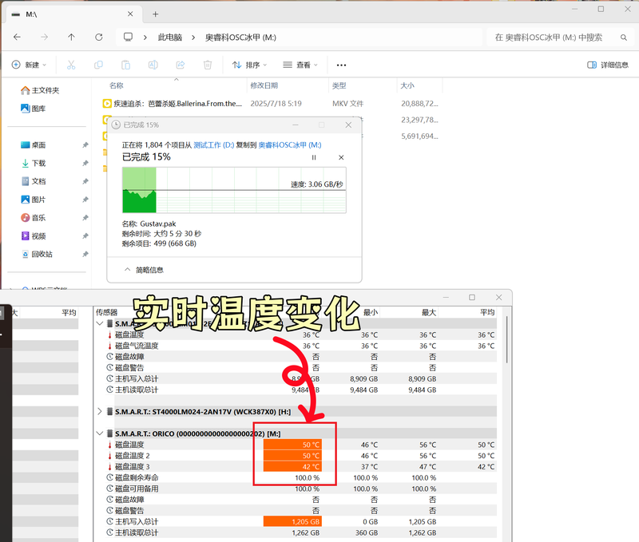Pause the file copy operation
Screen dimensions: 639x542
pos(314,157)
